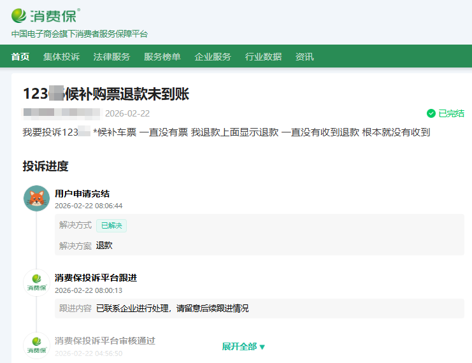The height and width of the screenshot is (363, 472).
Task: Open the 资讯 menu item
Action: [304, 57]
